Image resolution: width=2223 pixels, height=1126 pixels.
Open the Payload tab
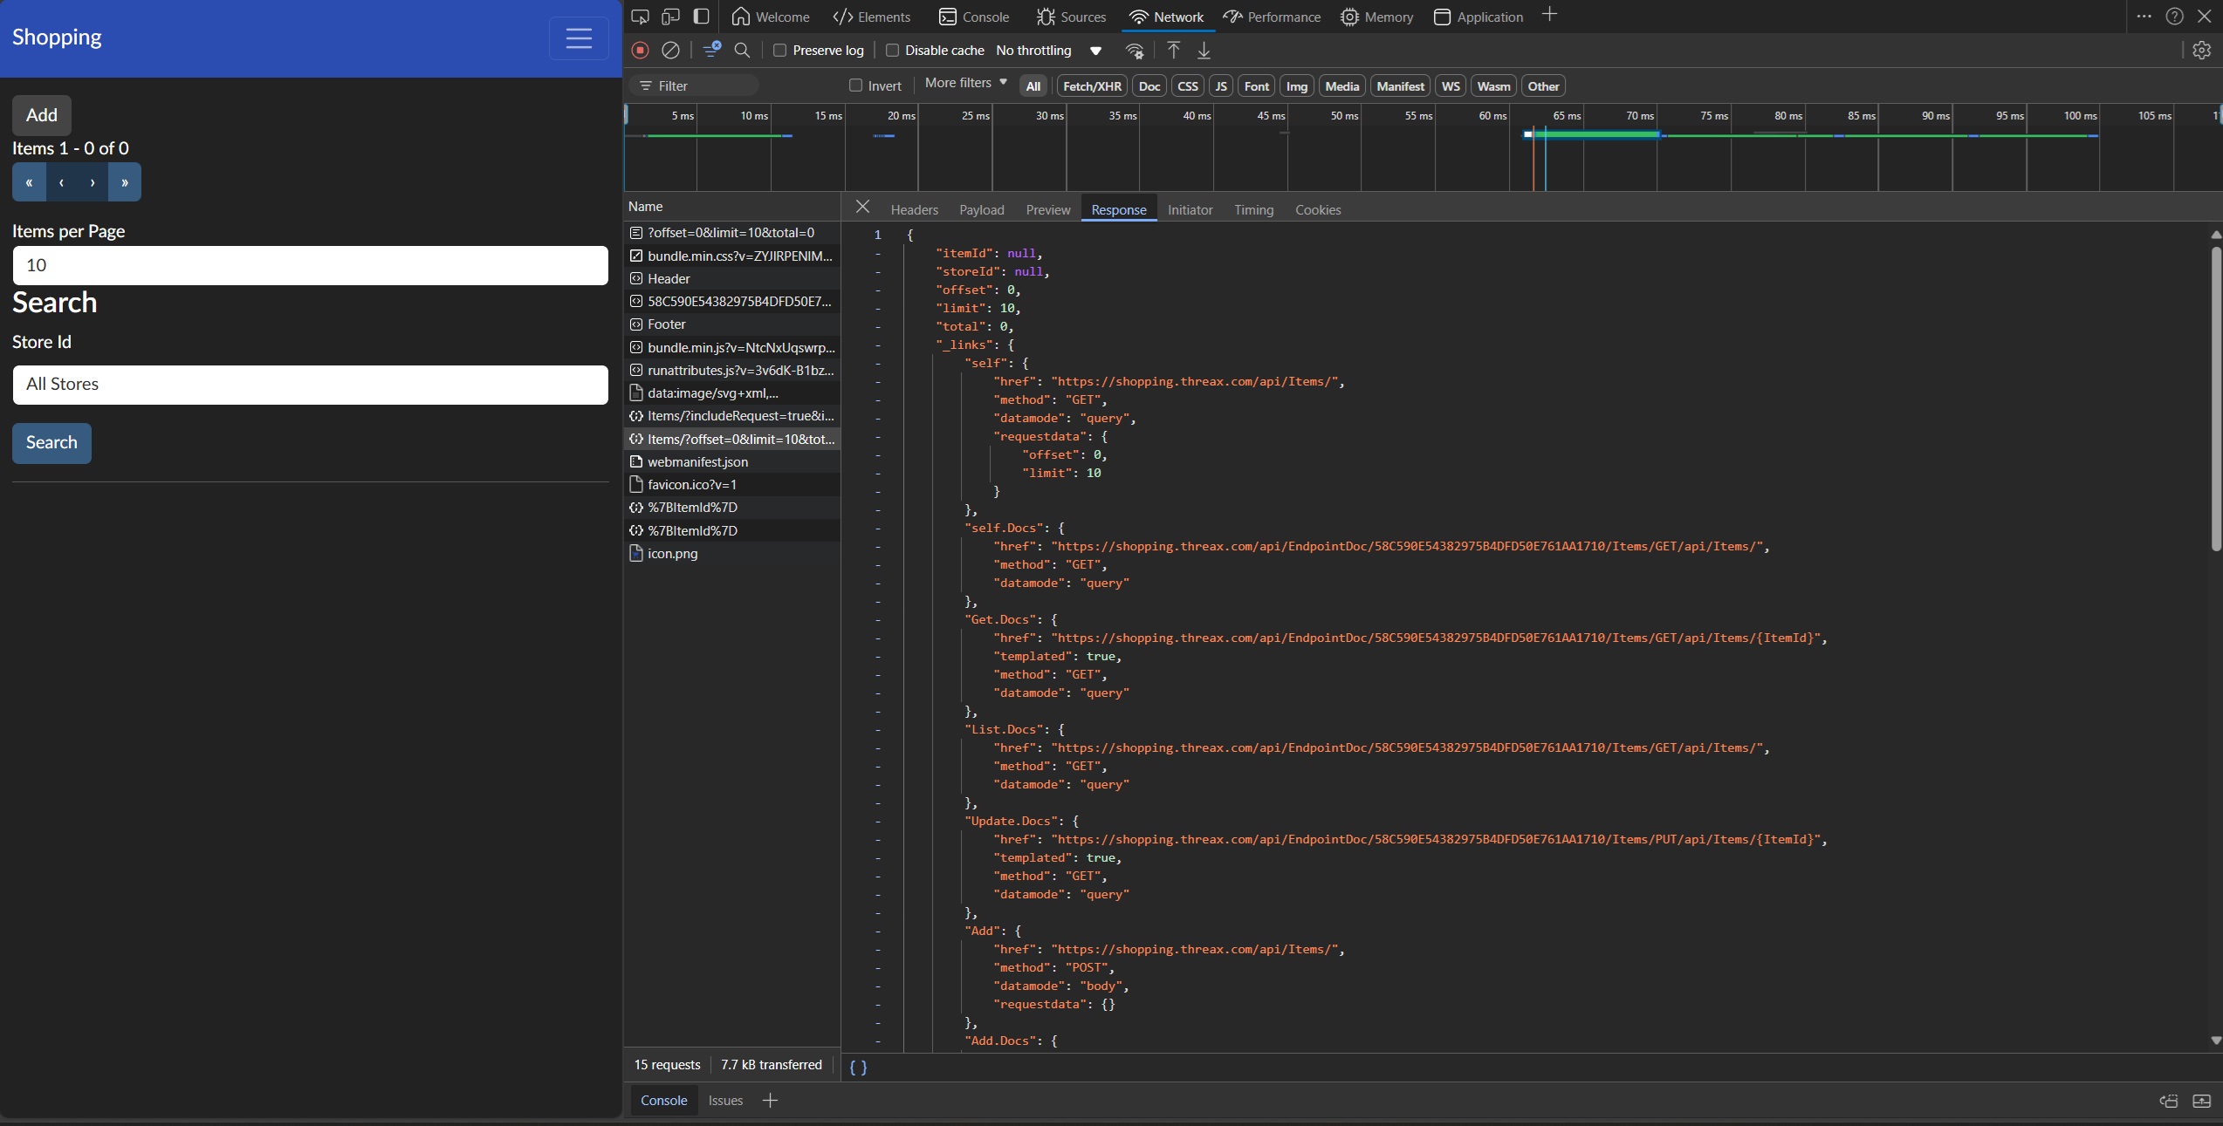pyautogui.click(x=981, y=210)
